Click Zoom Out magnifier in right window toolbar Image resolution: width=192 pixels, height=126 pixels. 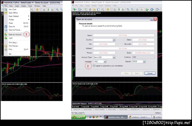pos(132,9)
